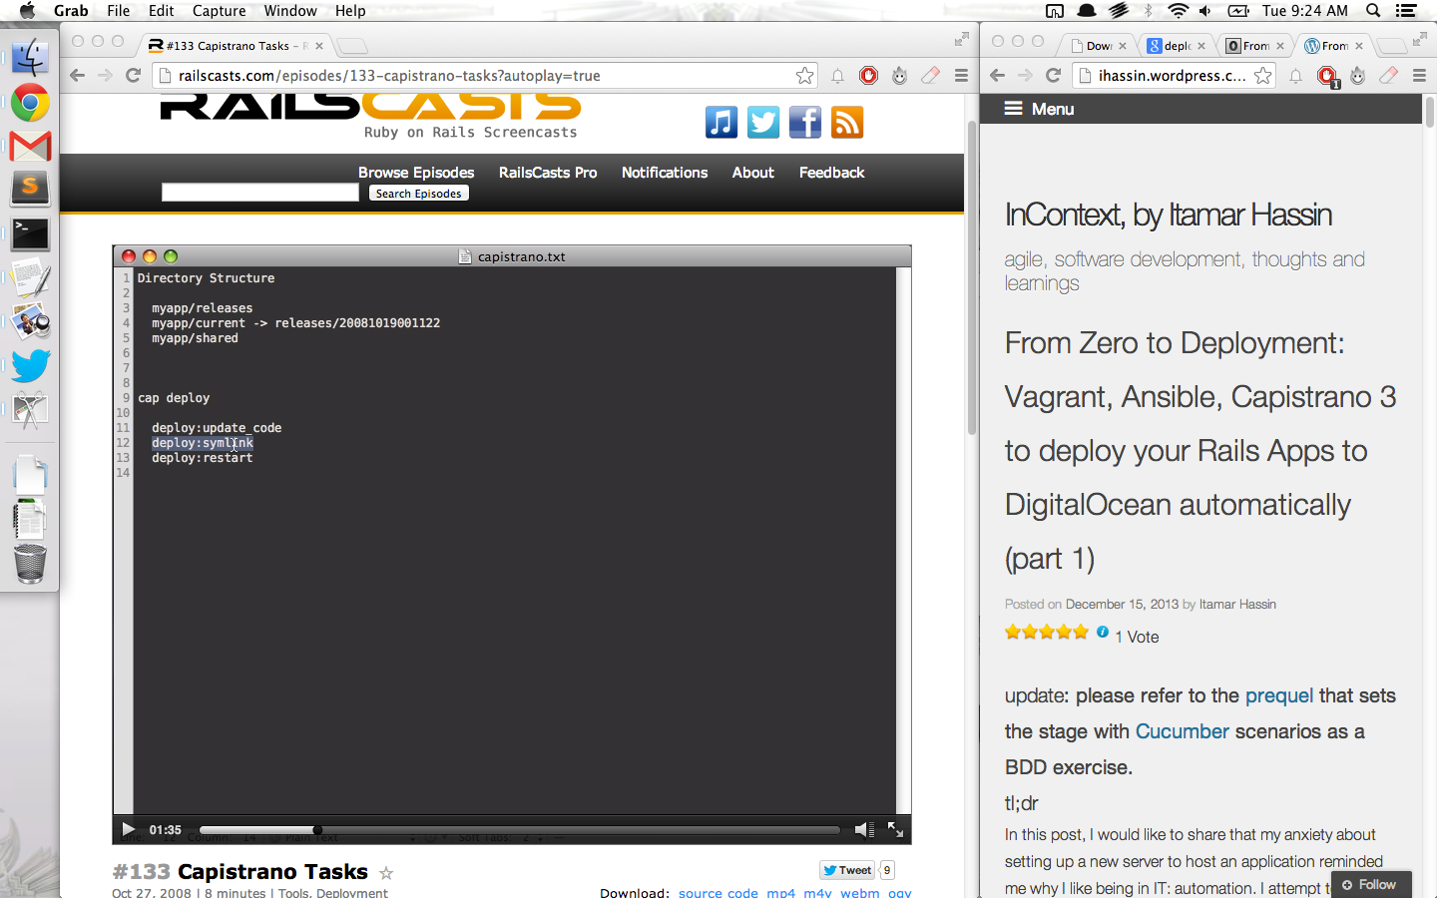Open the Window menu

pyautogui.click(x=290, y=11)
